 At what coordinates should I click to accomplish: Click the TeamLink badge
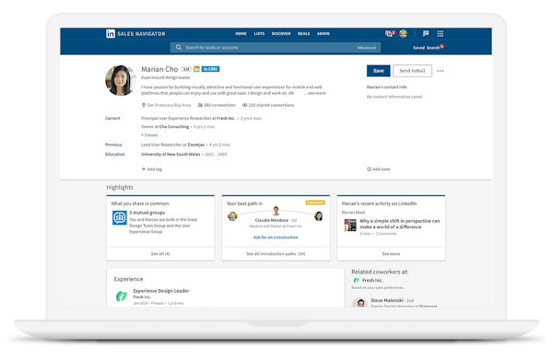click(x=315, y=203)
